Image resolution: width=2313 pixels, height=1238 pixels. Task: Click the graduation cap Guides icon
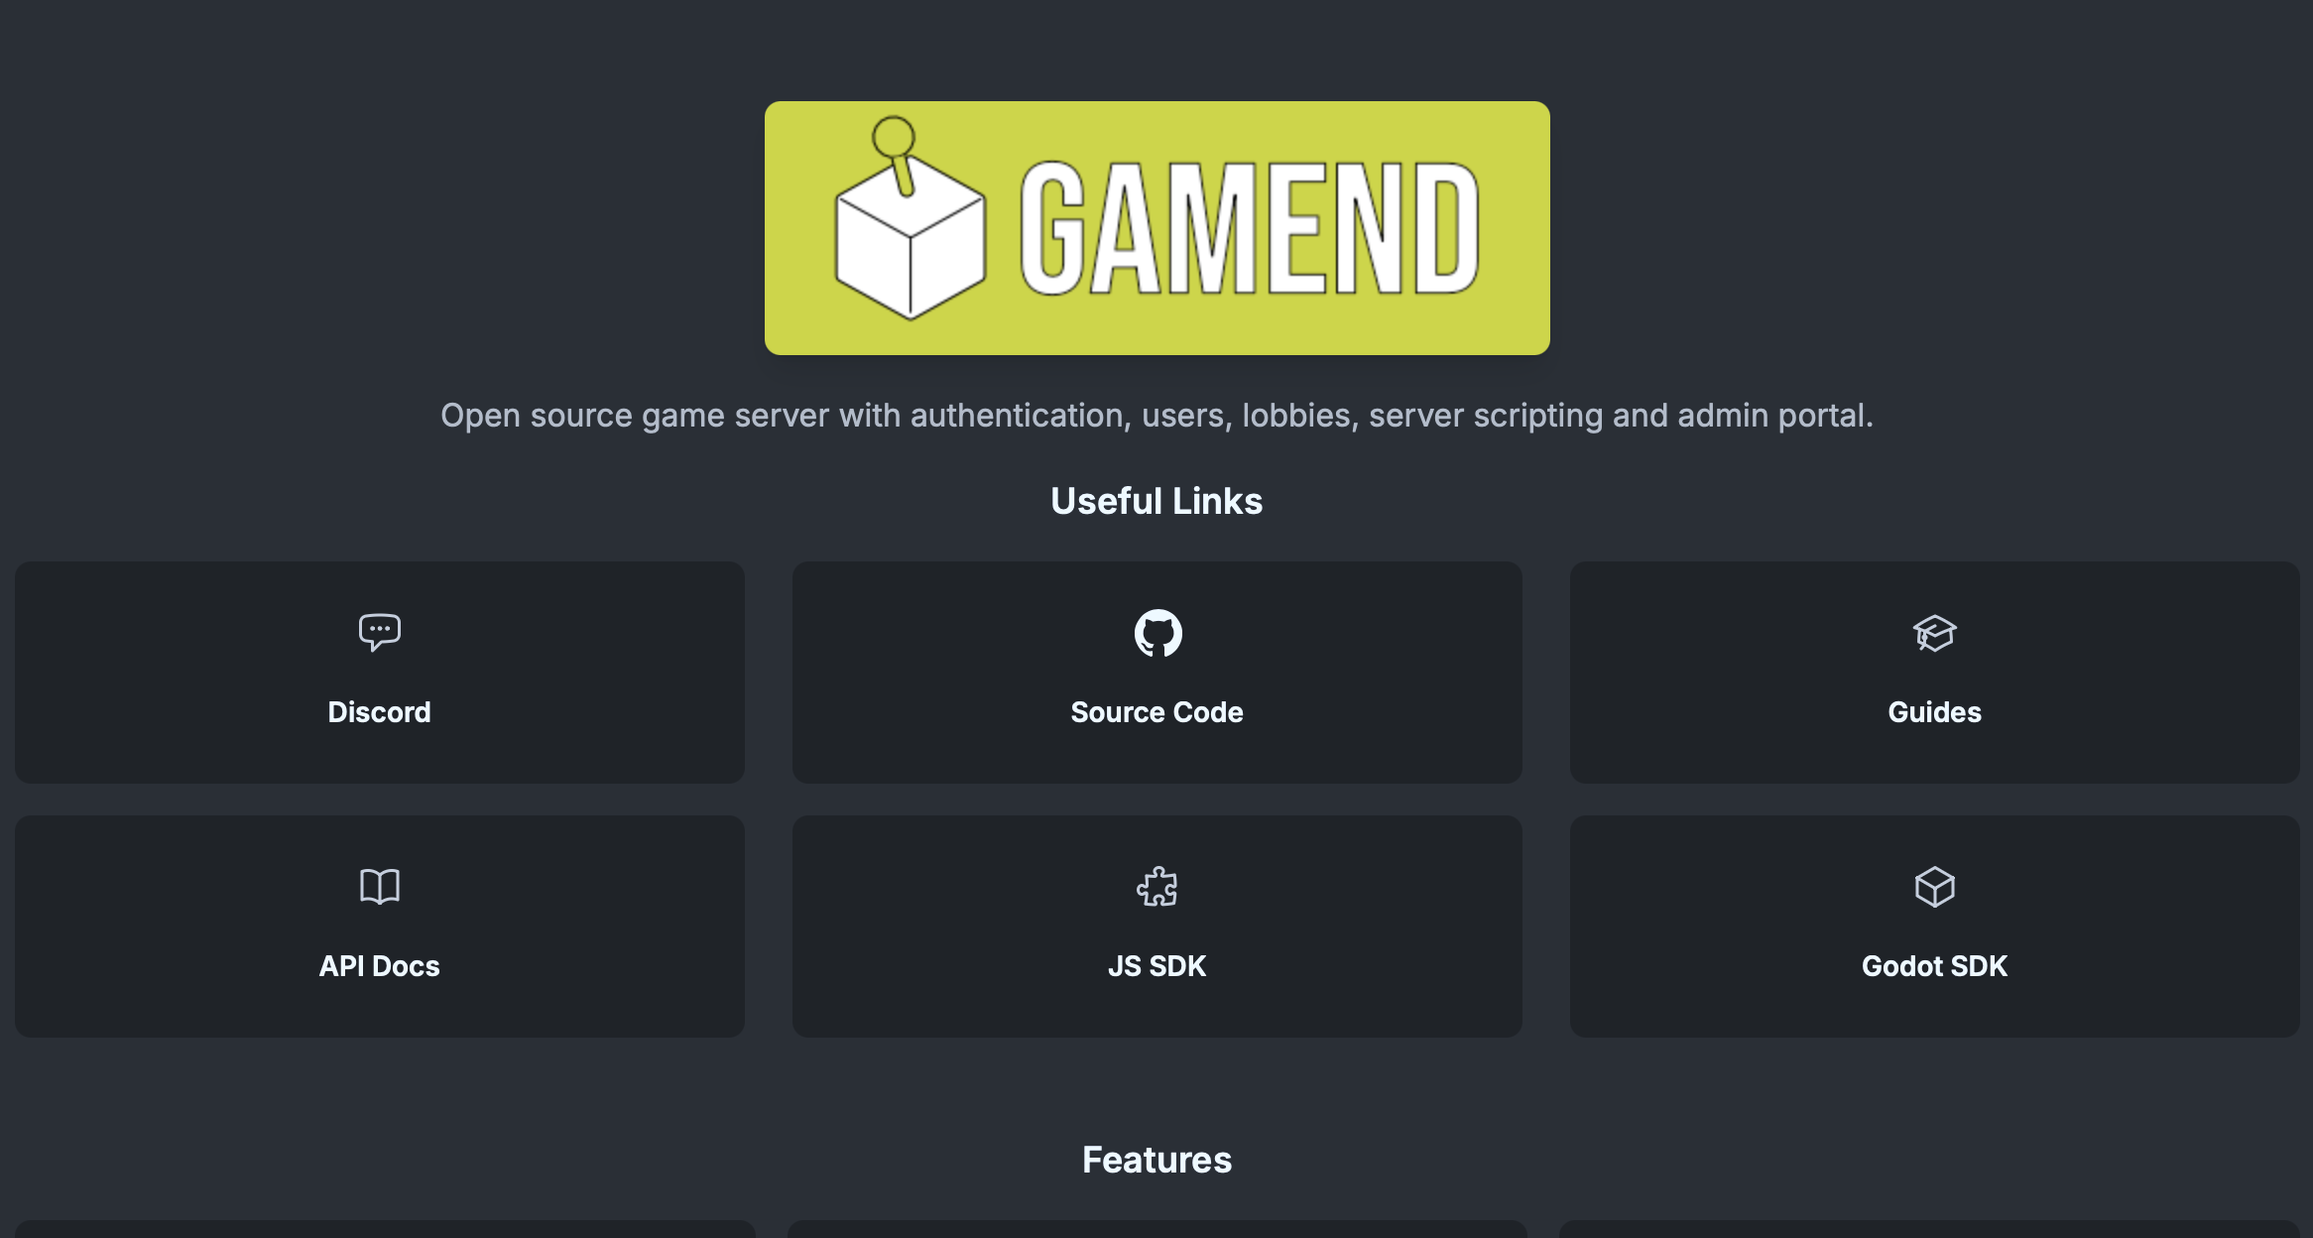pos(1934,633)
